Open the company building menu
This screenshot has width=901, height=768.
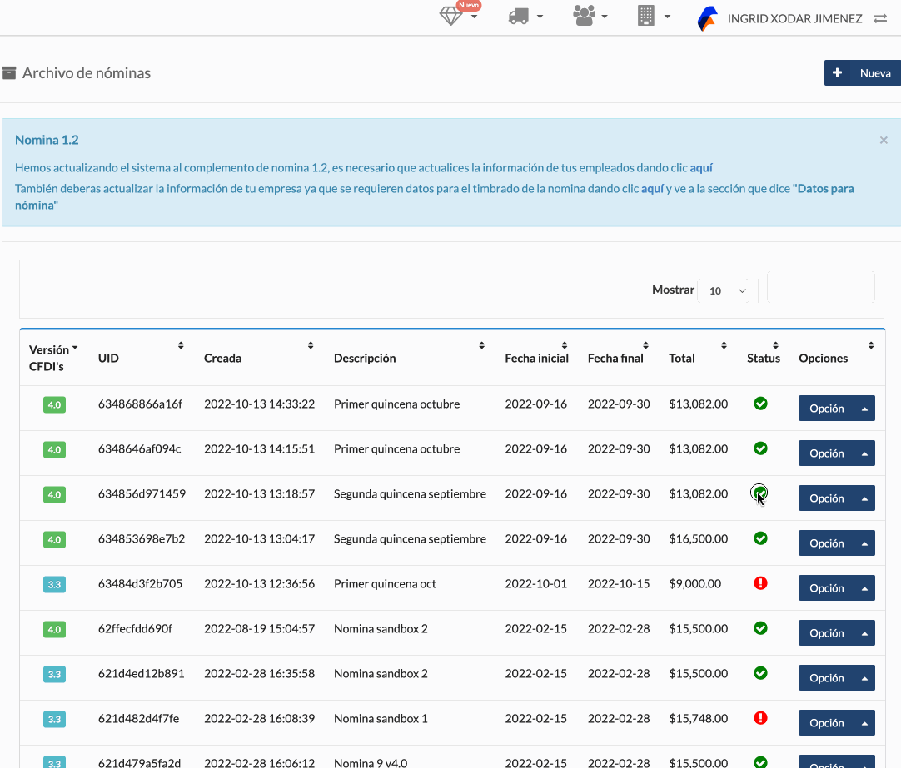click(x=654, y=16)
